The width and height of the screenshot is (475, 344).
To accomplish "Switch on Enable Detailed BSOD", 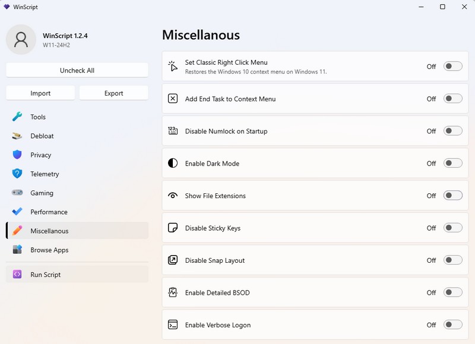I will coord(452,292).
